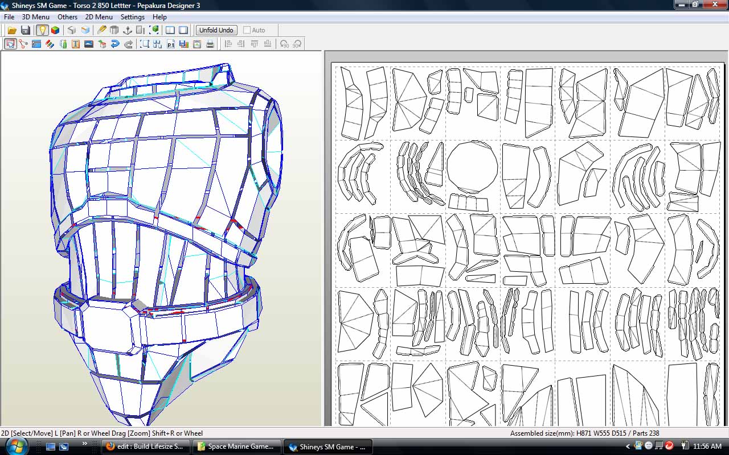Click the grey redo arrow icon
The width and height of the screenshot is (729, 455).
(x=128, y=44)
